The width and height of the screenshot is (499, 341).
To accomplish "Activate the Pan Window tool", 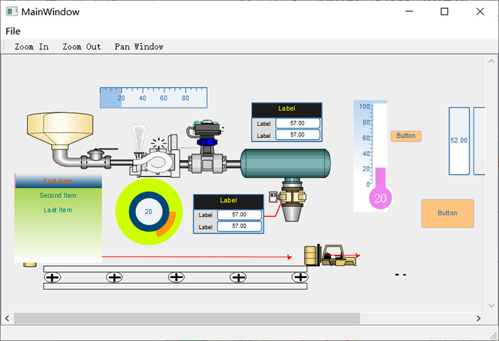I will pyautogui.click(x=139, y=47).
